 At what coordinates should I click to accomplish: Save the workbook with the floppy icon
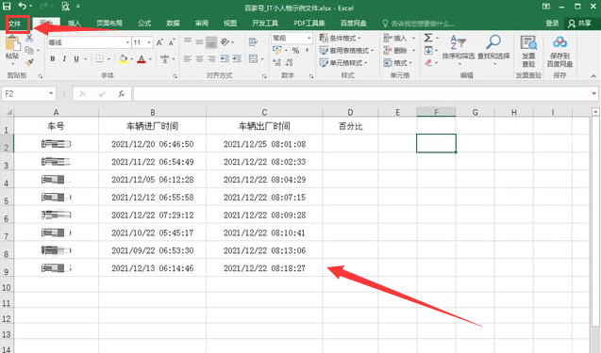pos(7,6)
